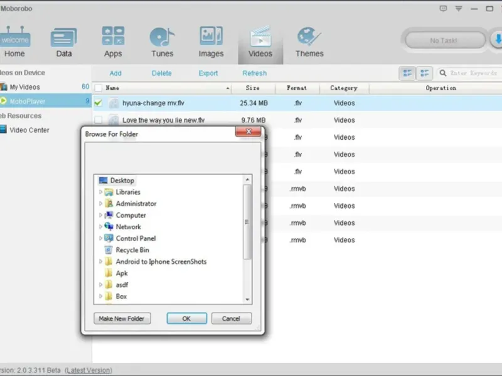This screenshot has width=502, height=376.
Task: Expand the Network tree node
Action: [100, 227]
